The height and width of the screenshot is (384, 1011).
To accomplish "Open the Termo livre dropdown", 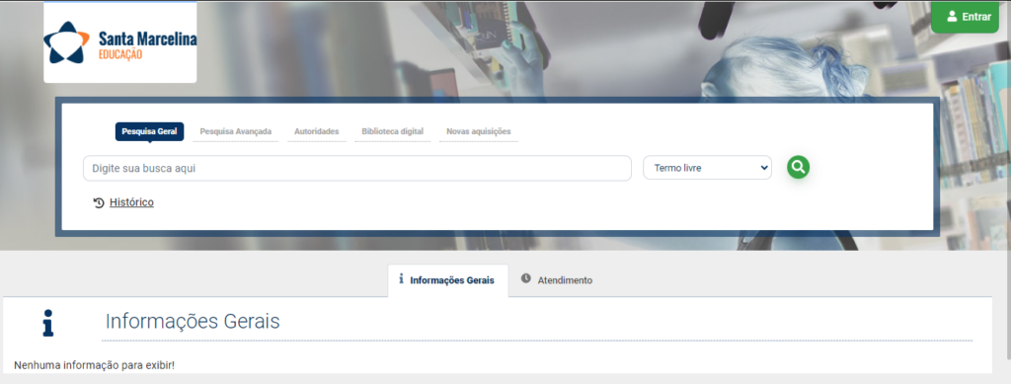I will tap(707, 168).
